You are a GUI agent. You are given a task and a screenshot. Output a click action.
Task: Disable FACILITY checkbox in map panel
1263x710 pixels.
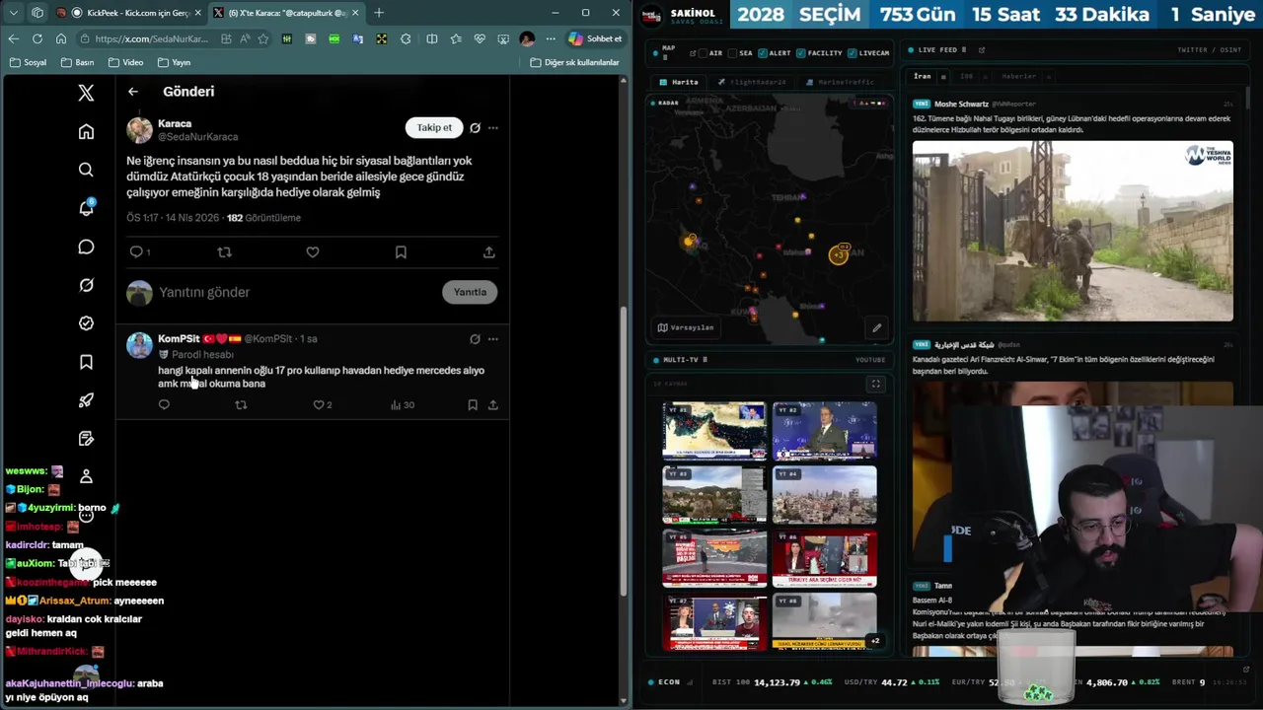[800, 53]
